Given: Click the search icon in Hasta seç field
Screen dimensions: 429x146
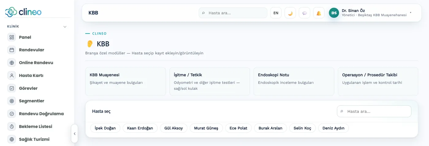Looking at the screenshot, I should (x=342, y=111).
